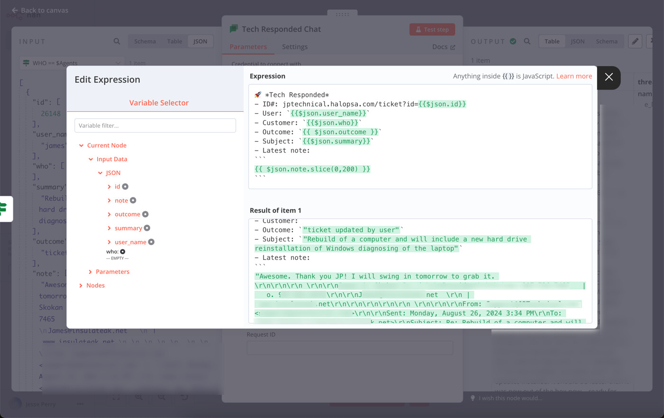Click the Variable filter input field

(155, 125)
